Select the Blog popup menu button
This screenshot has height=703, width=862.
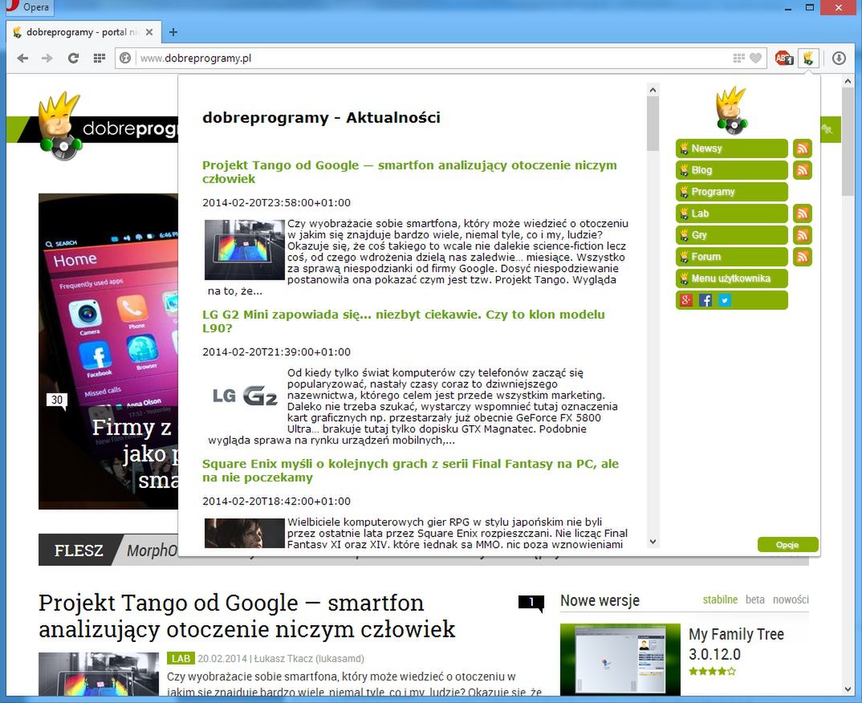click(732, 170)
